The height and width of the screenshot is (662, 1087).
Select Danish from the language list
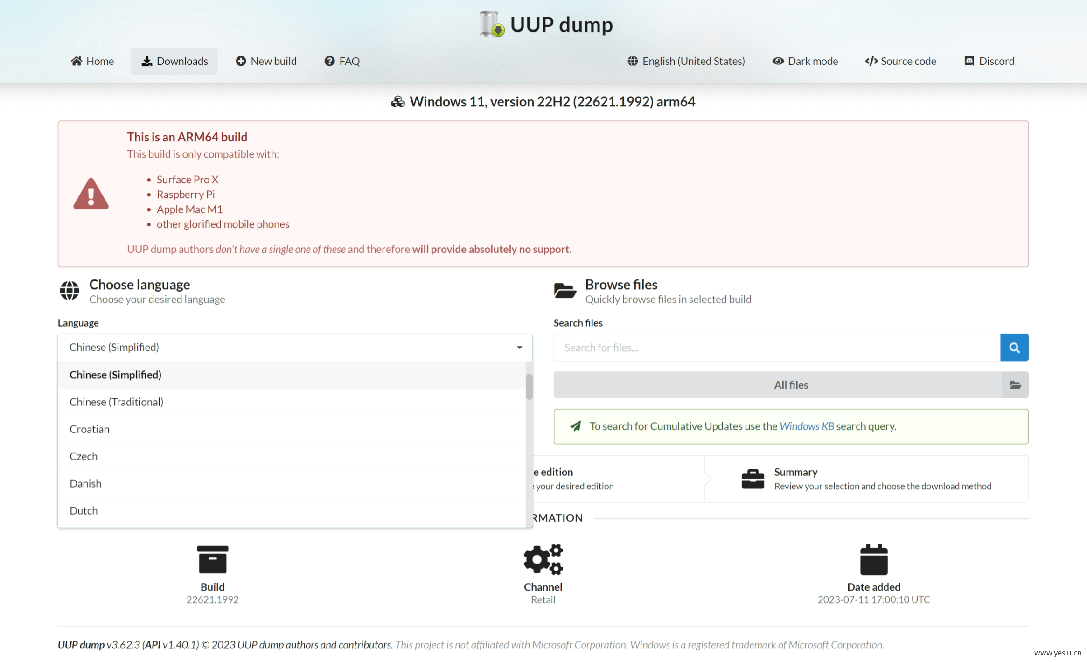pos(292,483)
